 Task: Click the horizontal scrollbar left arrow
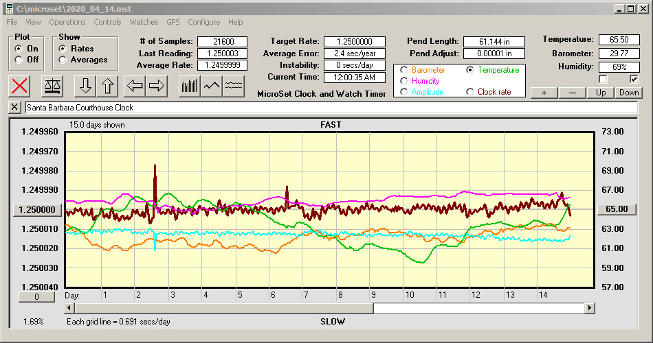(69, 308)
